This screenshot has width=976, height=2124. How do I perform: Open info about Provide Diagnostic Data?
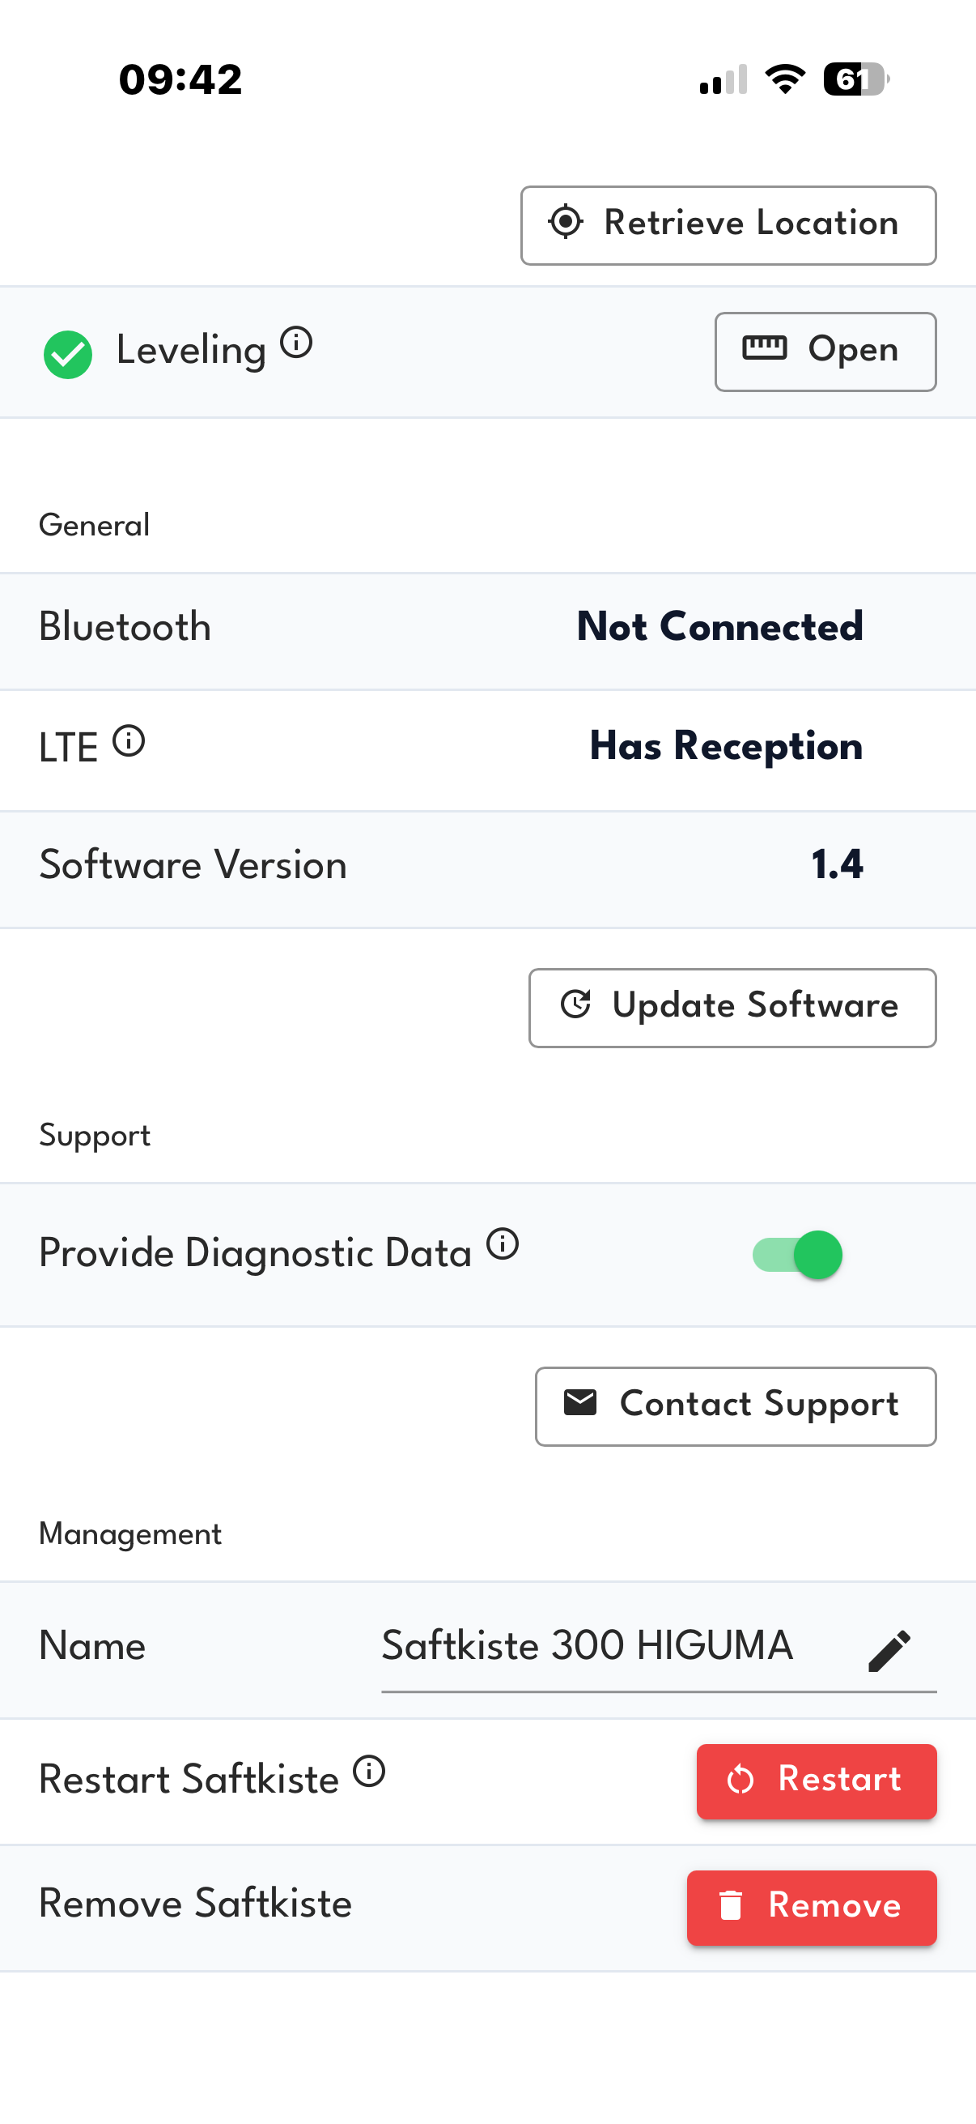point(503,1243)
